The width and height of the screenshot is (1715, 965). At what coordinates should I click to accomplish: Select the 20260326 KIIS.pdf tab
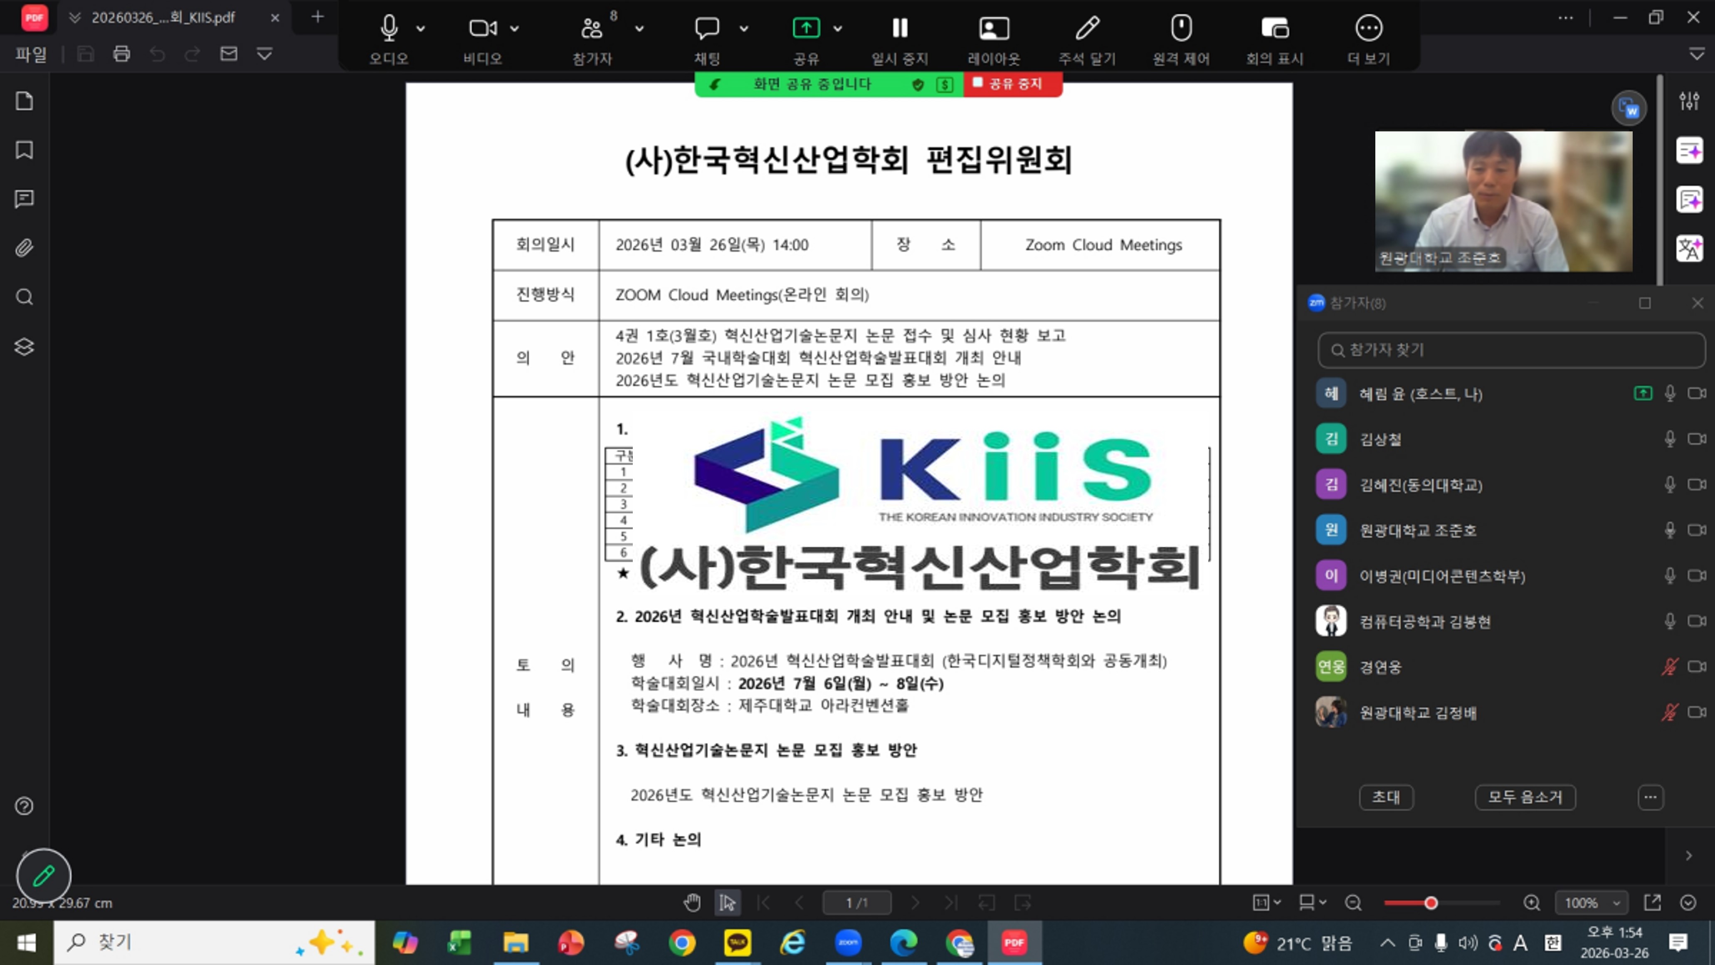click(163, 17)
